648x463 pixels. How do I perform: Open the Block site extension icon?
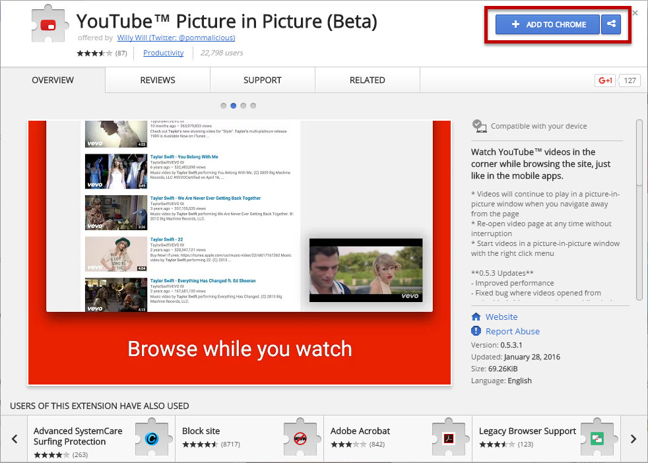[x=300, y=438]
